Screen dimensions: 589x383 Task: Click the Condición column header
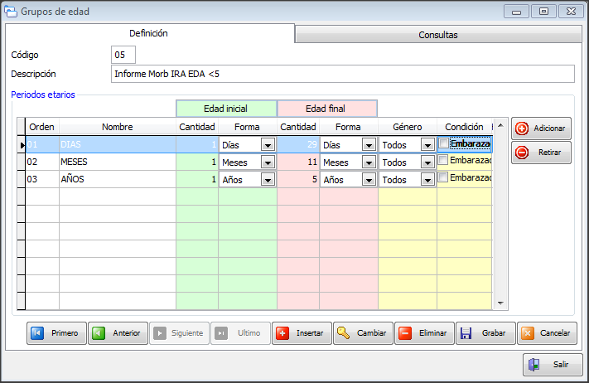464,127
